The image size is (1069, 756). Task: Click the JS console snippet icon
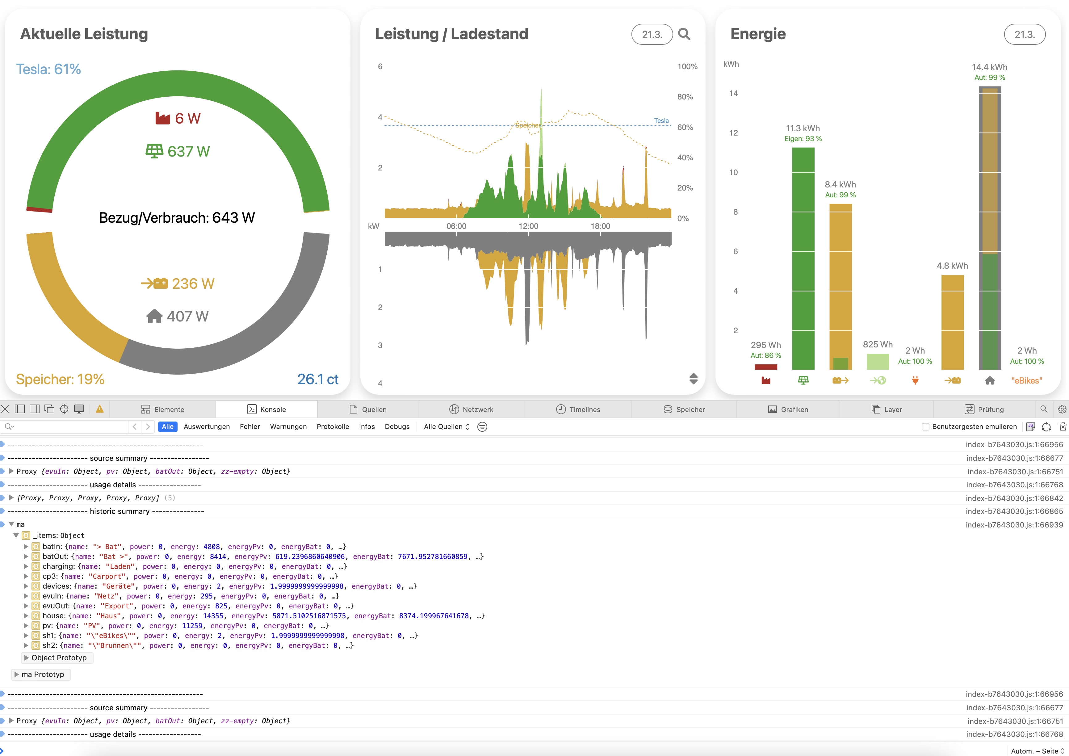coord(1030,426)
